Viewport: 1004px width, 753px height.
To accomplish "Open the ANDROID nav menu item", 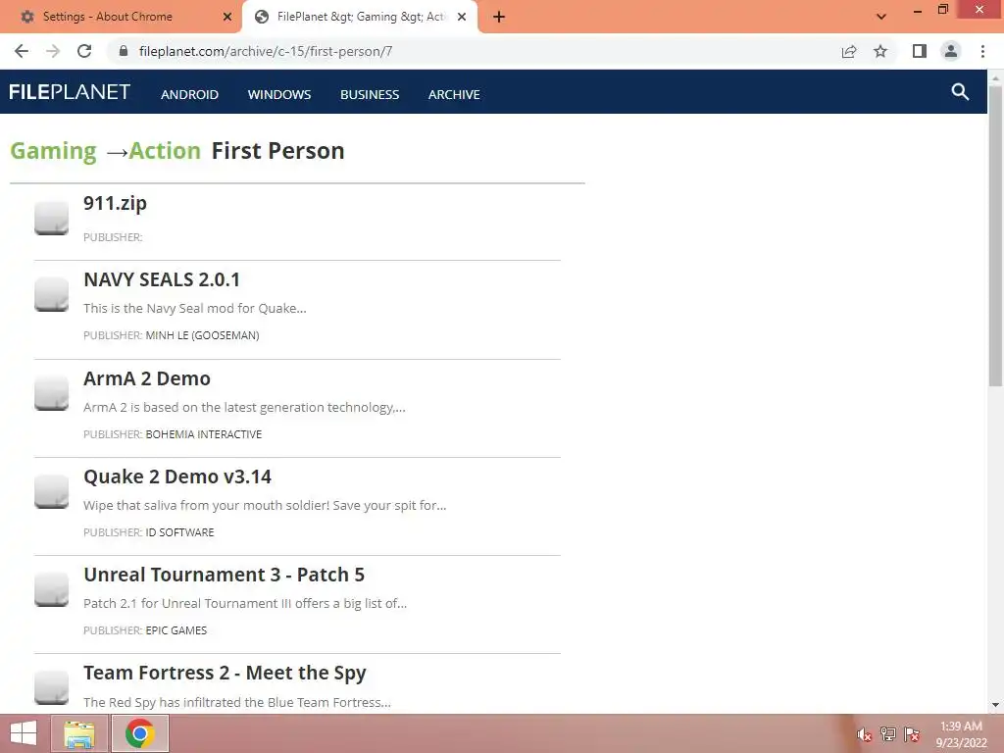I will (189, 95).
